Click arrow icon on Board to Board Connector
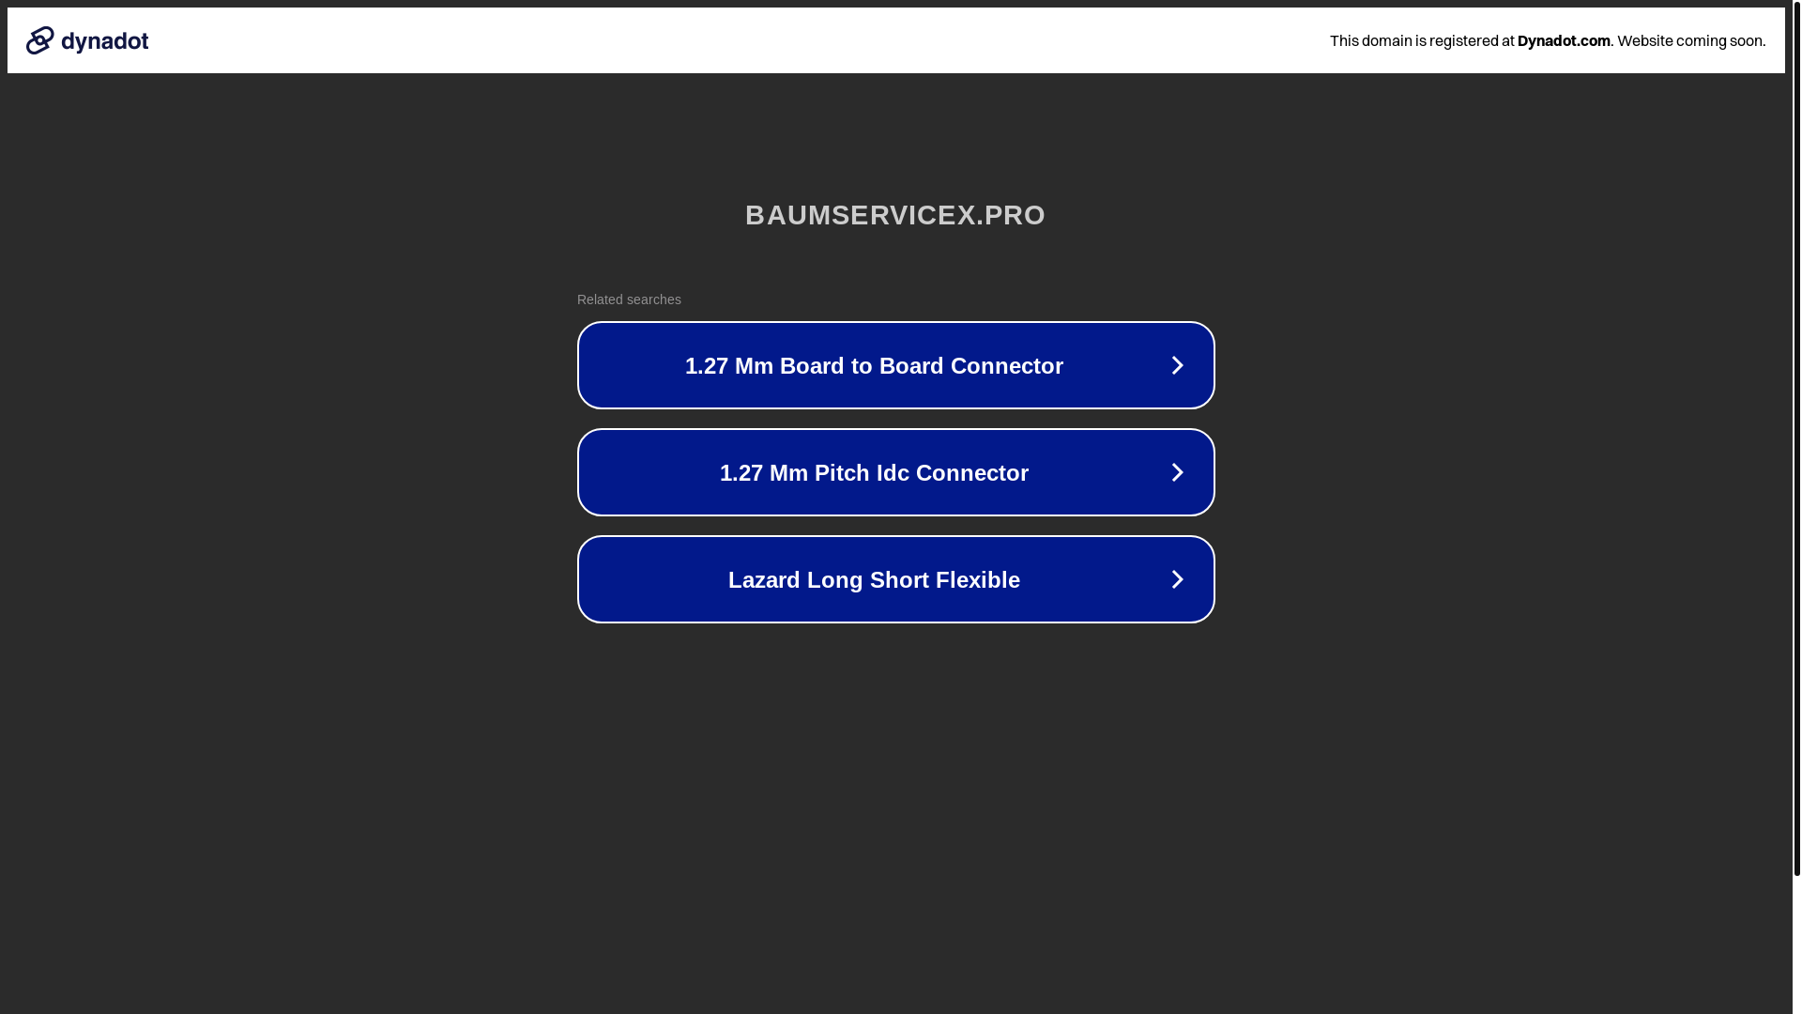Viewport: 1802px width, 1014px height. tap(1177, 365)
